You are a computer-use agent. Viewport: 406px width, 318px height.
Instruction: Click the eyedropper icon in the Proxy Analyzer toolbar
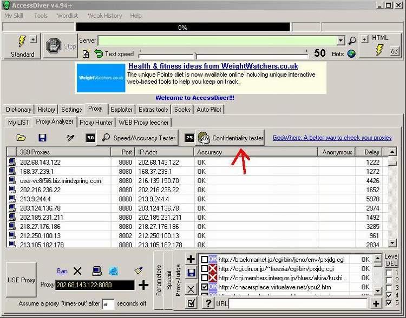70,138
